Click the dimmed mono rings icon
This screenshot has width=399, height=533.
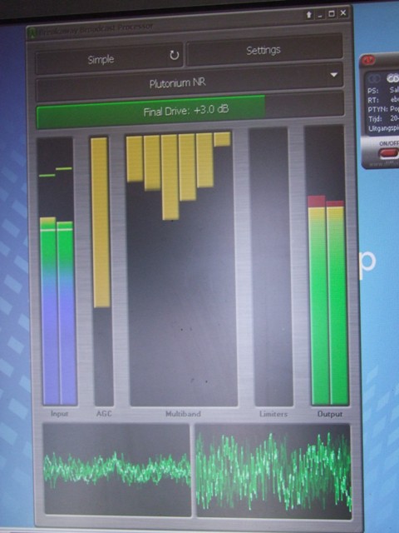click(x=375, y=79)
